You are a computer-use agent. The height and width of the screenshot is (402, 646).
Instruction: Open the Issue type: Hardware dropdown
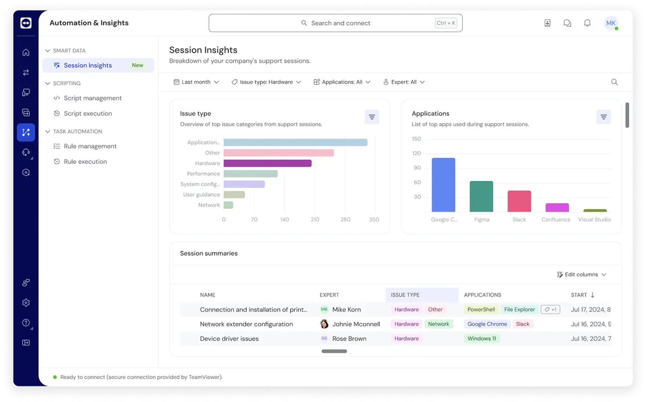[266, 82]
